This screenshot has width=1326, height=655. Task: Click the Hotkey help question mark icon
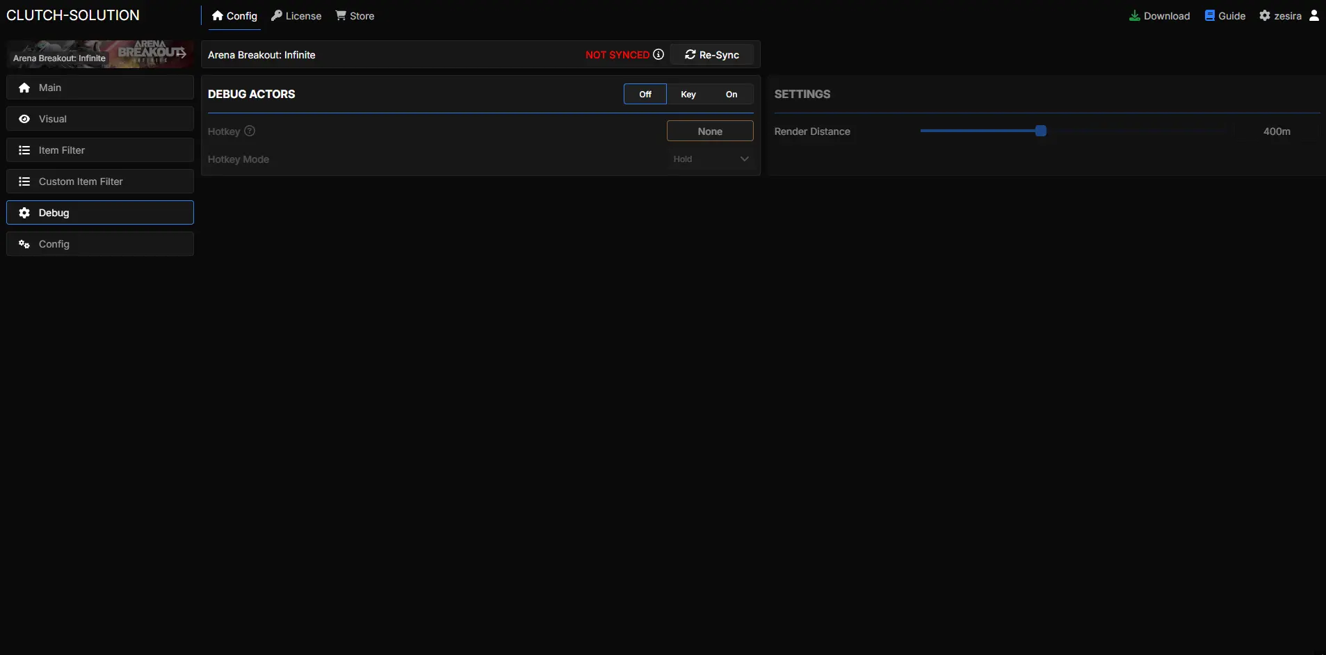coord(250,131)
